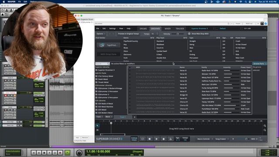Adjust the master volume slider in Superior Drummer
Image resolution: width=279 pixels, height=157 pixels.
click(243, 139)
